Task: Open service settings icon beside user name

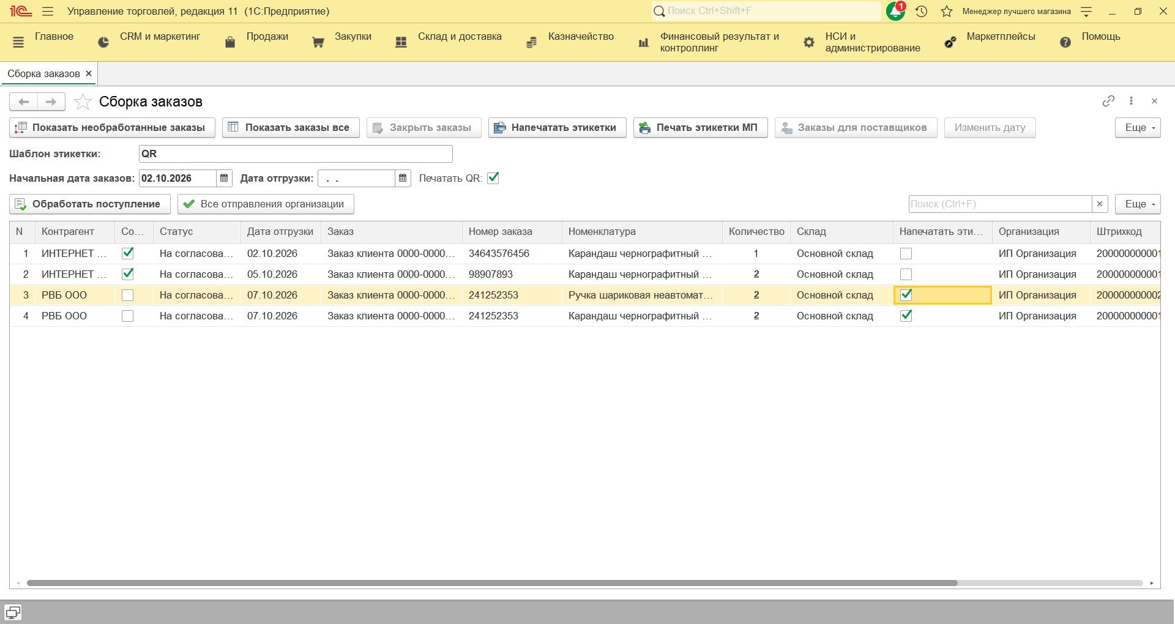Action: tap(1086, 11)
